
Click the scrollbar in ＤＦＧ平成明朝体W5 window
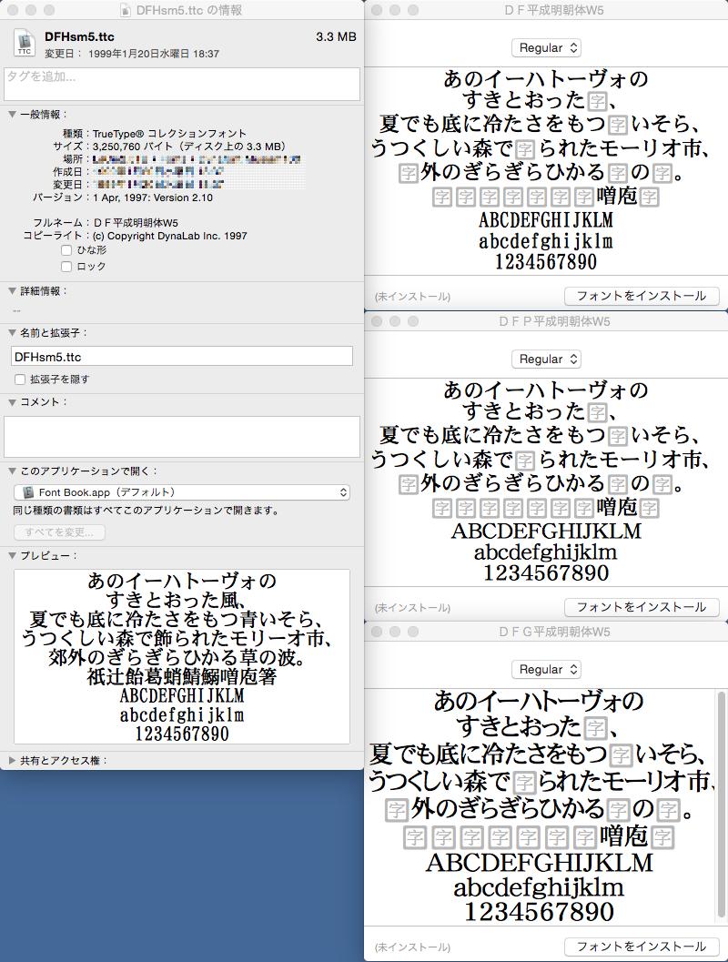coord(722,805)
